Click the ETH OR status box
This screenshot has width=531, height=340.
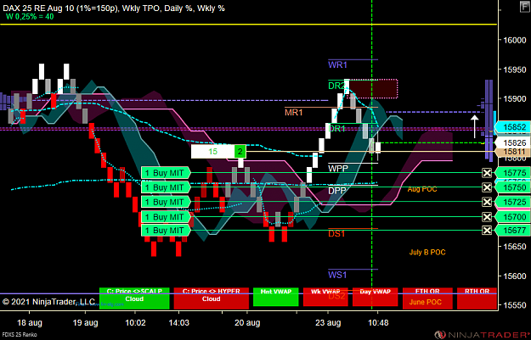[x=427, y=298]
